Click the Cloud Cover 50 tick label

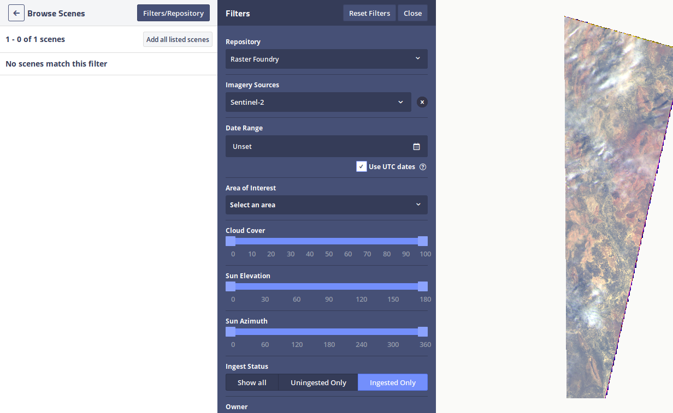click(x=329, y=254)
